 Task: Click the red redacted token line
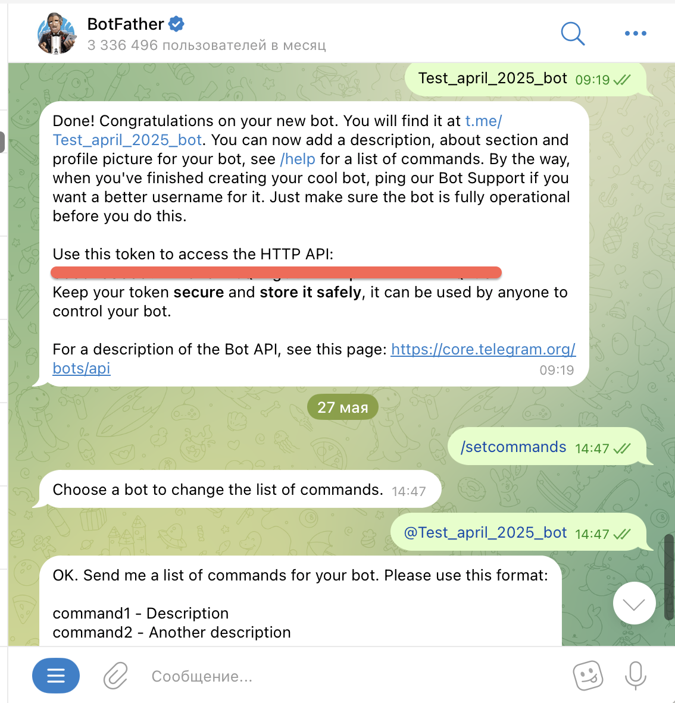pyautogui.click(x=276, y=272)
